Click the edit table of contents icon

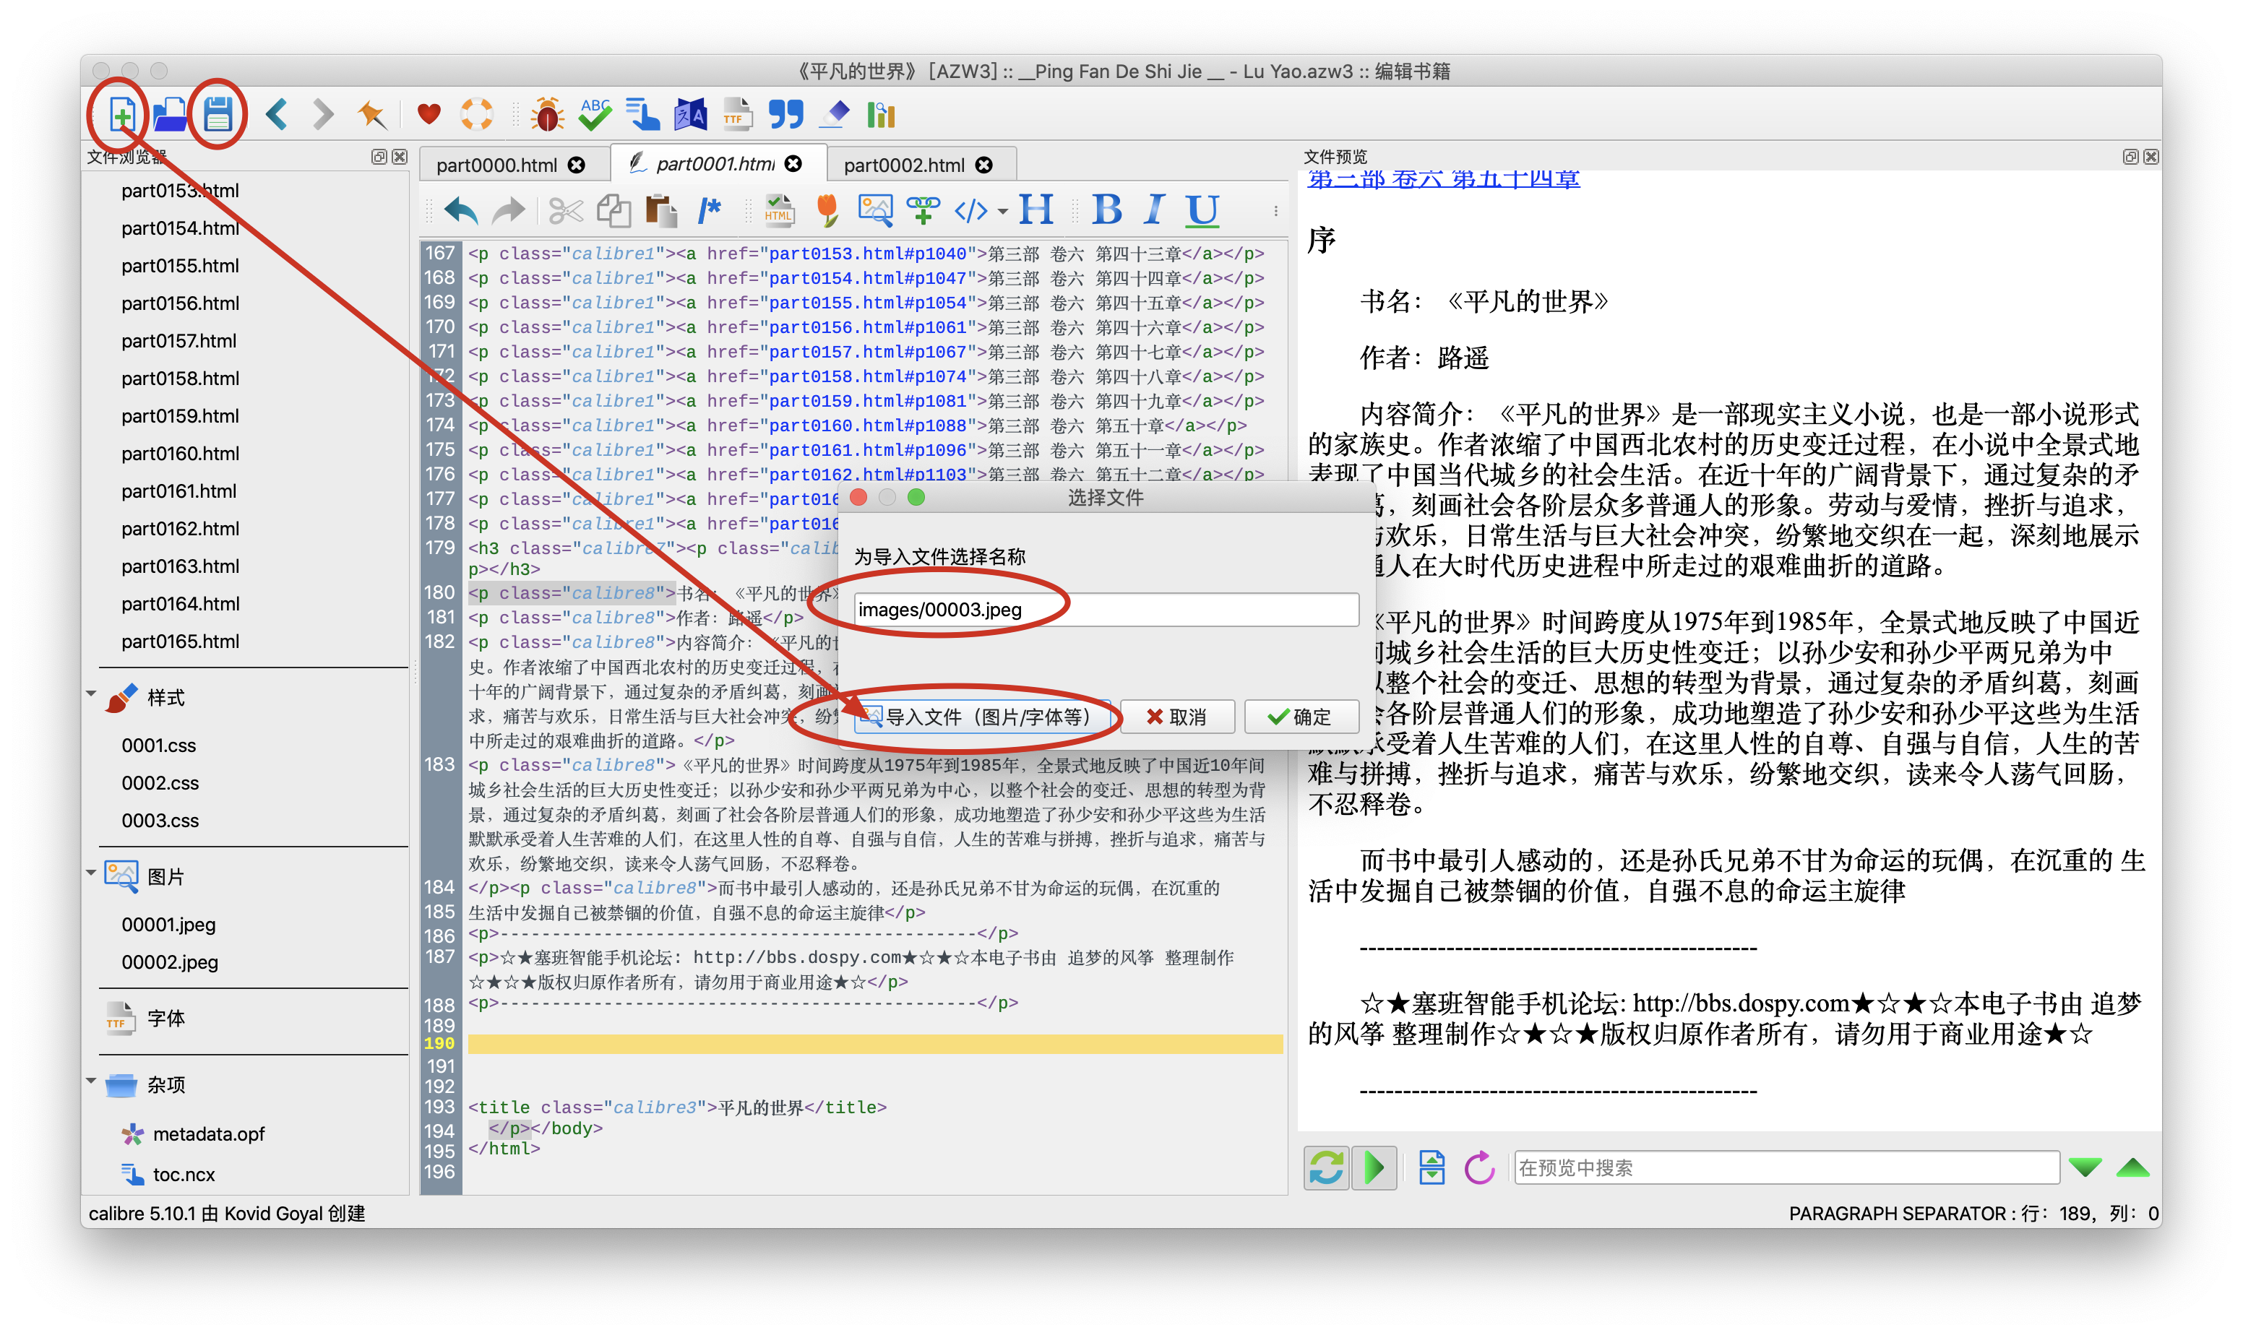[x=642, y=114]
